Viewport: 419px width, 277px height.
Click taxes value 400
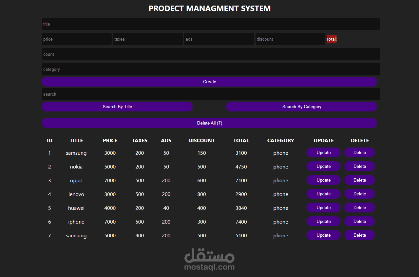[x=140, y=235]
